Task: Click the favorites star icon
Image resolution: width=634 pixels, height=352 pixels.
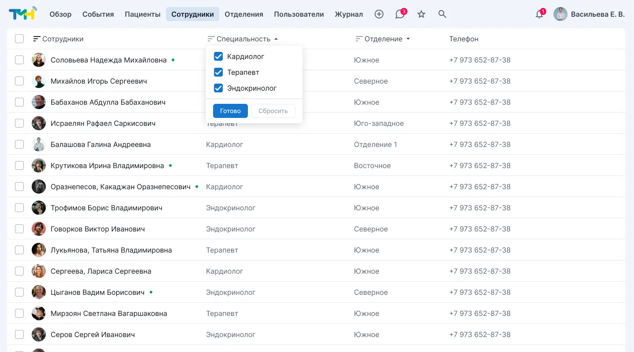Action: coord(421,14)
